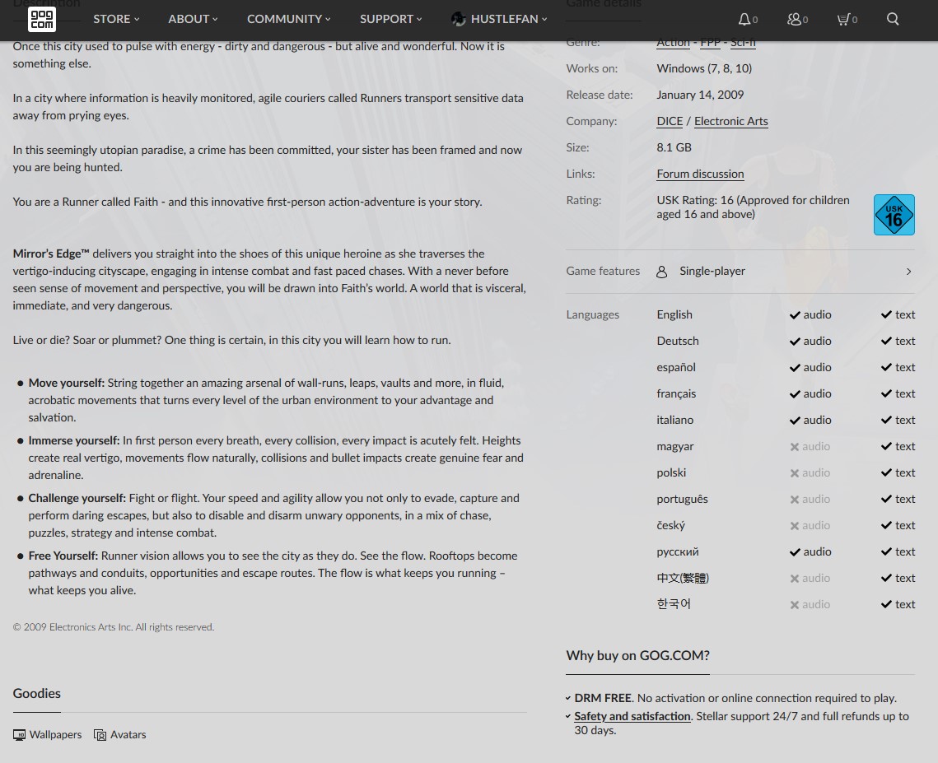The height and width of the screenshot is (763, 938).
Task: Click the Wallpapers goodies label
Action: [56, 735]
